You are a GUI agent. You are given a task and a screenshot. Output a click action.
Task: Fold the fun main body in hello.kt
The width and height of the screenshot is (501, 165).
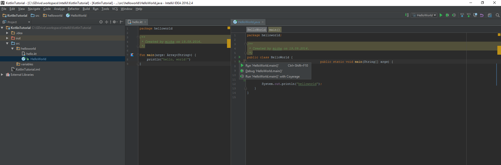coord(138,55)
